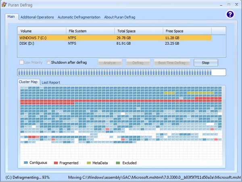Viewport: 242px width, 182px height.
Task: Toggle the Low Priority checkbox
Action: click(x=21, y=63)
